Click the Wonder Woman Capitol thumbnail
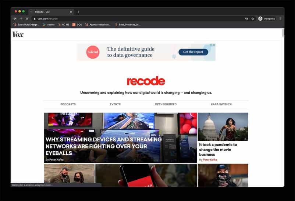Viewport: 295px width, 201px height. click(223, 127)
